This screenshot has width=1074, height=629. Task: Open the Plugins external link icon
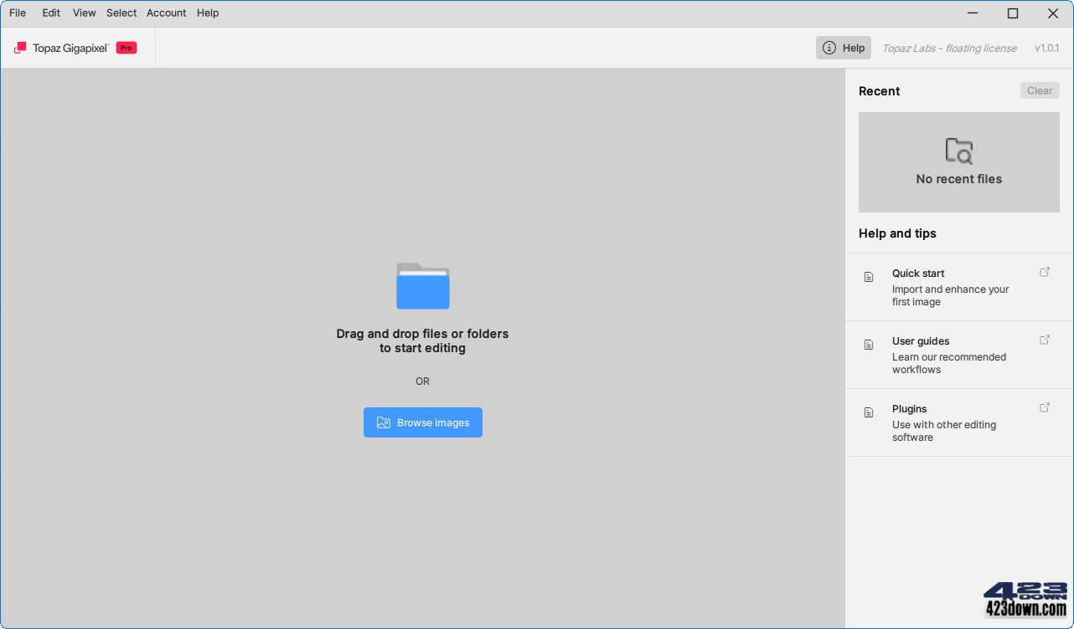[1044, 407]
